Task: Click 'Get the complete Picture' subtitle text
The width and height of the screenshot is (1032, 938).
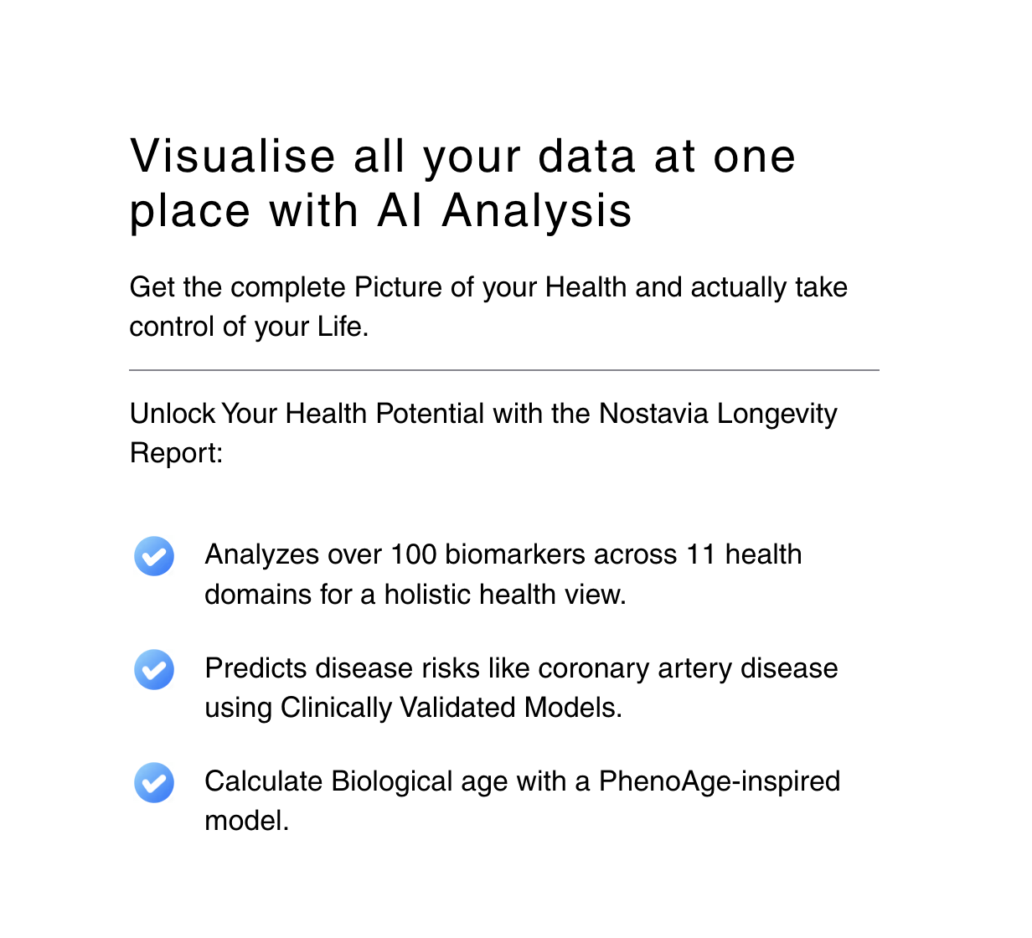Action: click(x=237, y=287)
